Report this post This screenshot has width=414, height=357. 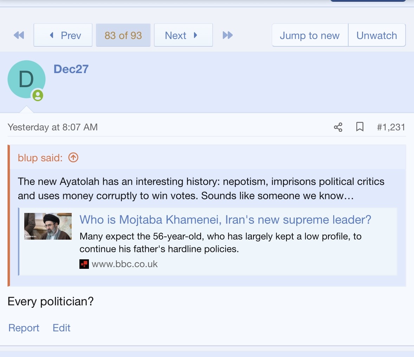(24, 328)
